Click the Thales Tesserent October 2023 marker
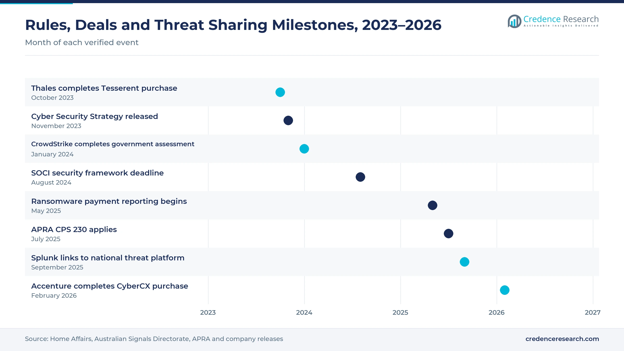 click(280, 92)
